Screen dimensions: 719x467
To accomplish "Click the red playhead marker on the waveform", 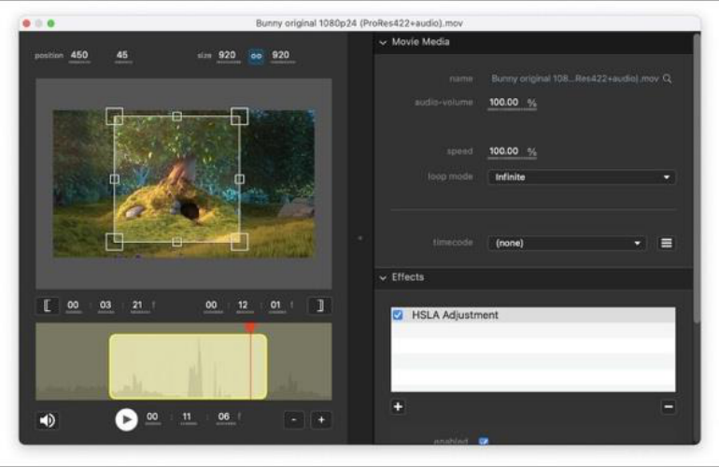I will click(x=250, y=327).
